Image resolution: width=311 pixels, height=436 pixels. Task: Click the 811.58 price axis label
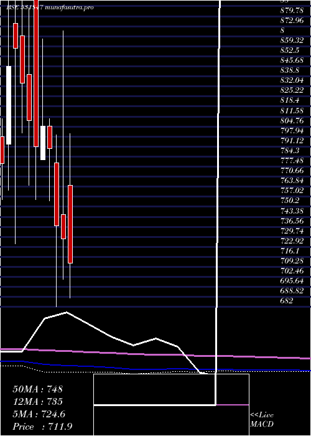[x=292, y=111]
